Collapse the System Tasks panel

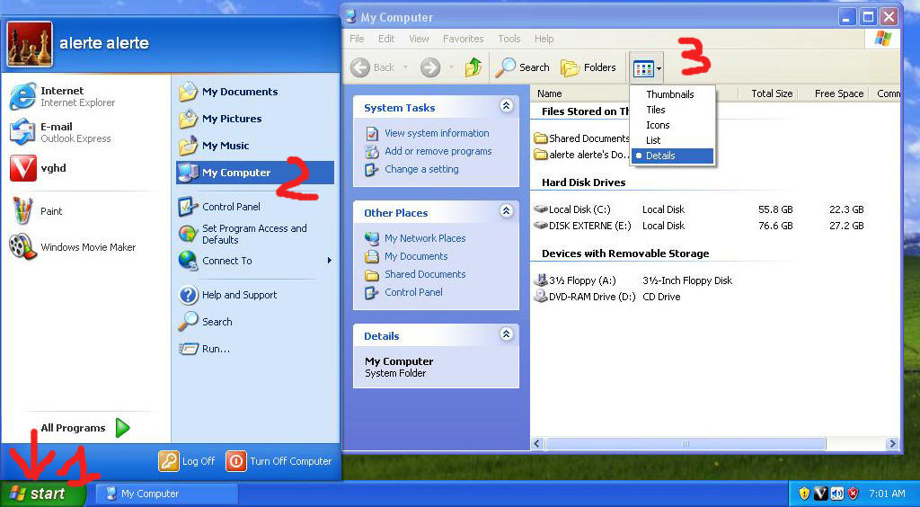point(506,107)
